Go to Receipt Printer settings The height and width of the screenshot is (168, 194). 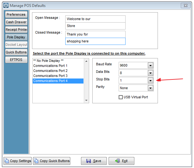[16, 30]
